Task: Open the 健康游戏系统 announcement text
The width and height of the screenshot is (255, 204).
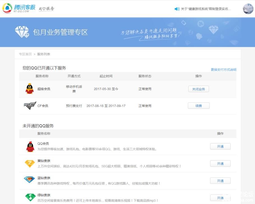Action: coord(206,9)
